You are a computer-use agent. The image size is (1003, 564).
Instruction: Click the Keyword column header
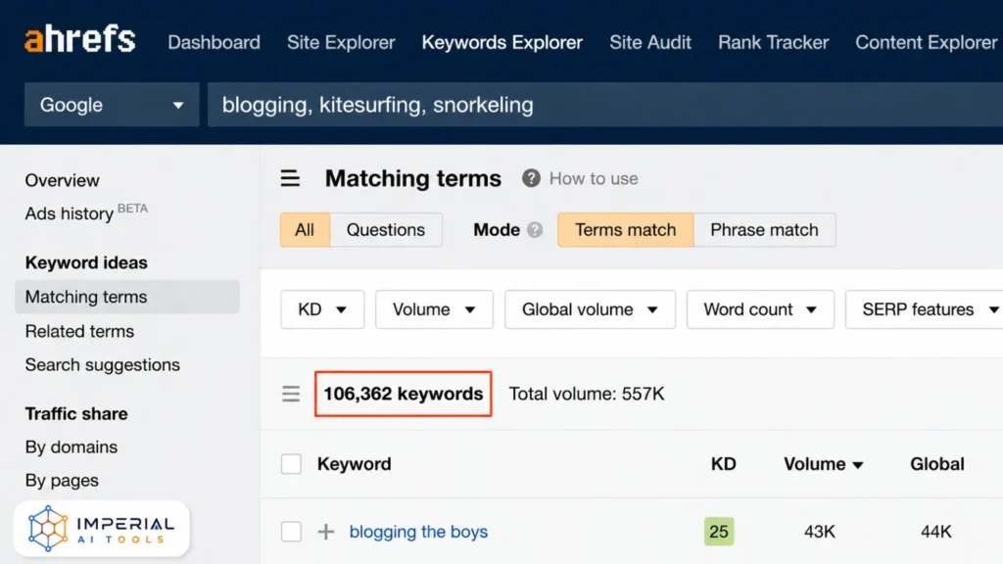pyautogui.click(x=354, y=463)
